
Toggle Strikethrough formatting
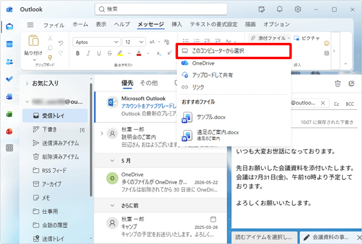pos(109,53)
